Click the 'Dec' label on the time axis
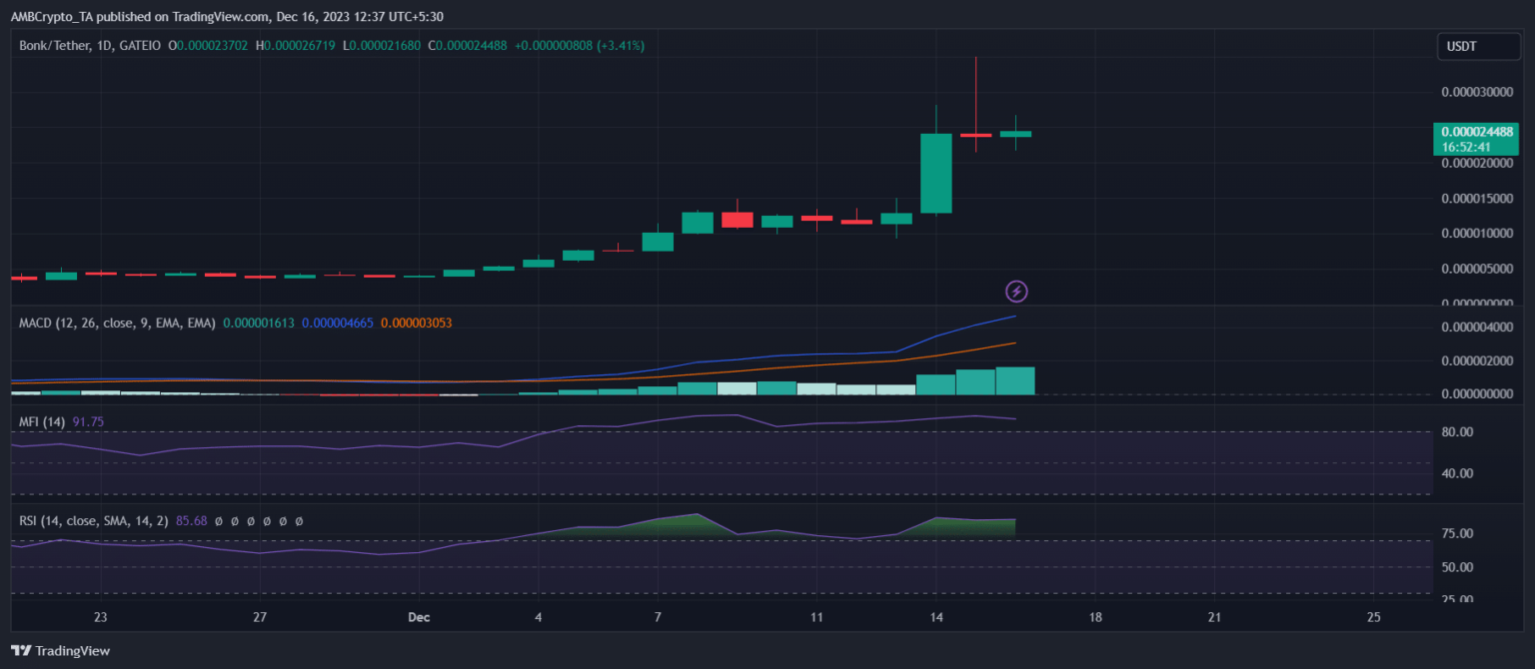The width and height of the screenshot is (1535, 669). 419,617
